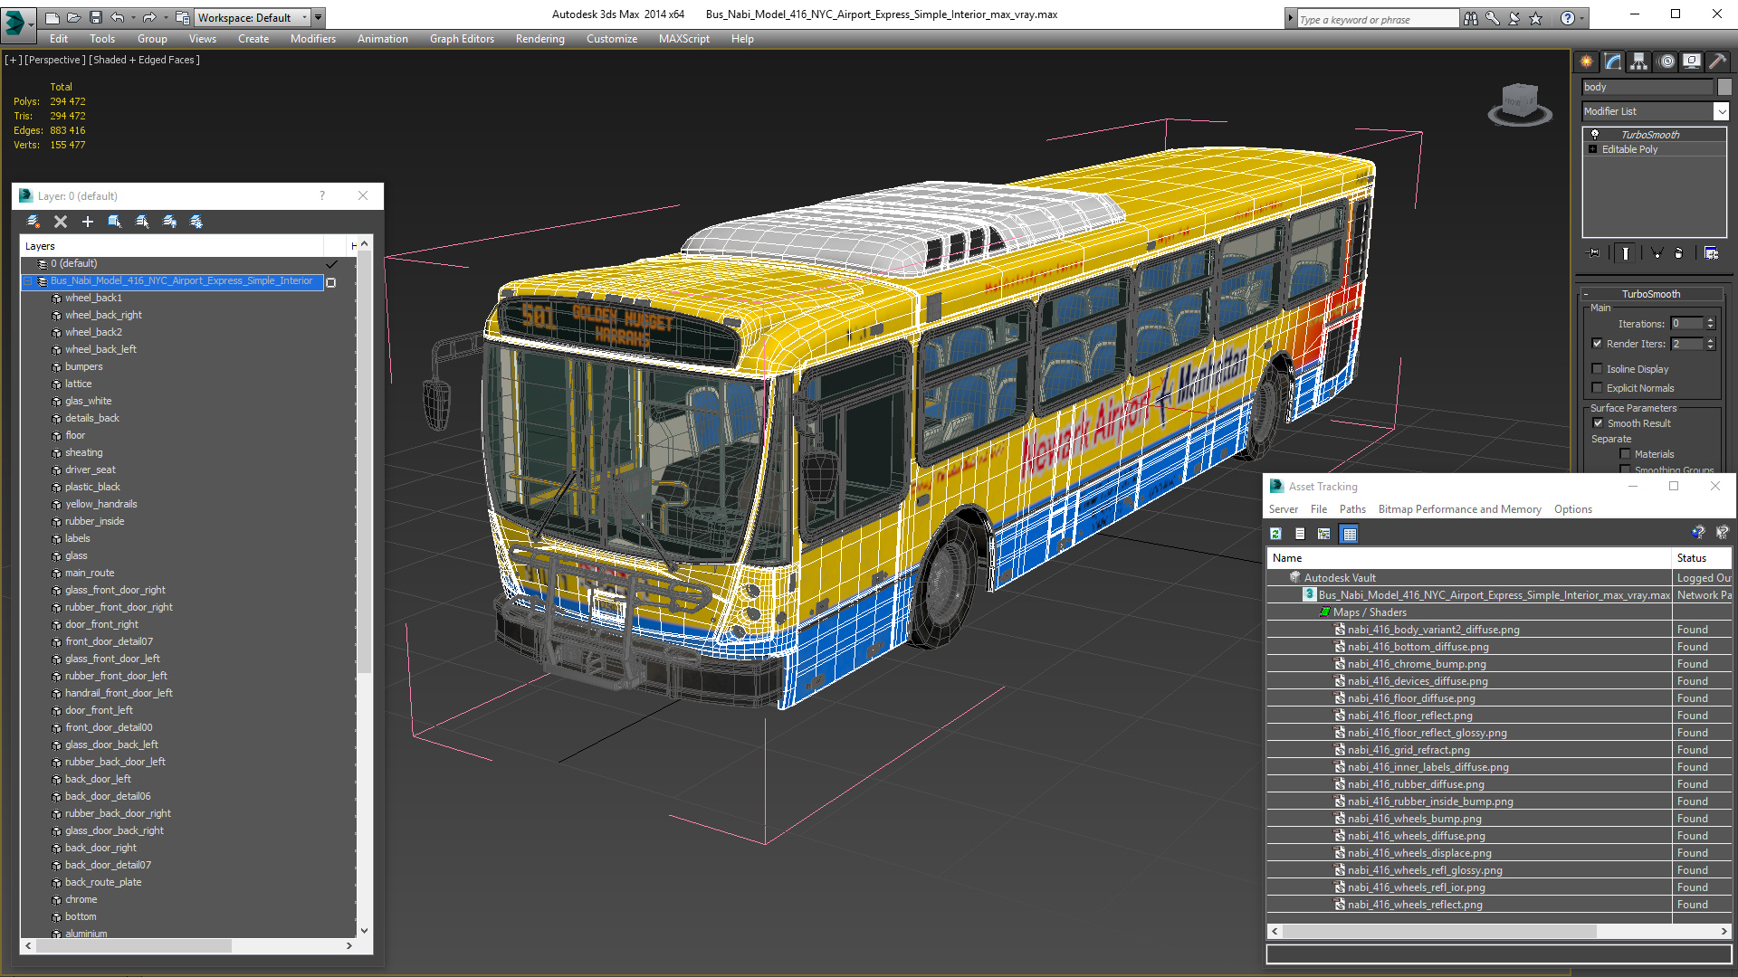Viewport: 1738px width, 977px height.
Task: Click Perspective viewport label
Action: (55, 60)
